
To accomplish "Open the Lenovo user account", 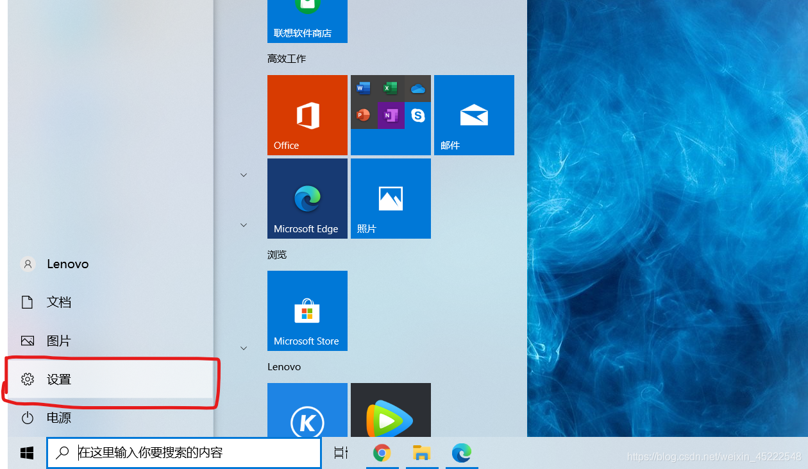I will [x=110, y=264].
